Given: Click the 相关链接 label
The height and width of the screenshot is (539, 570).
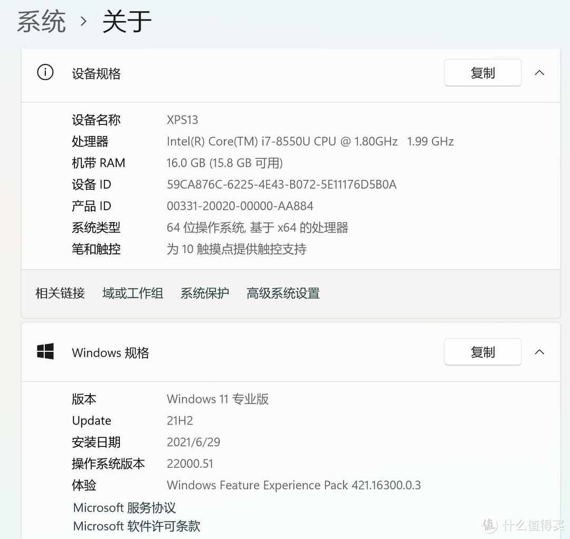Looking at the screenshot, I should tap(60, 293).
